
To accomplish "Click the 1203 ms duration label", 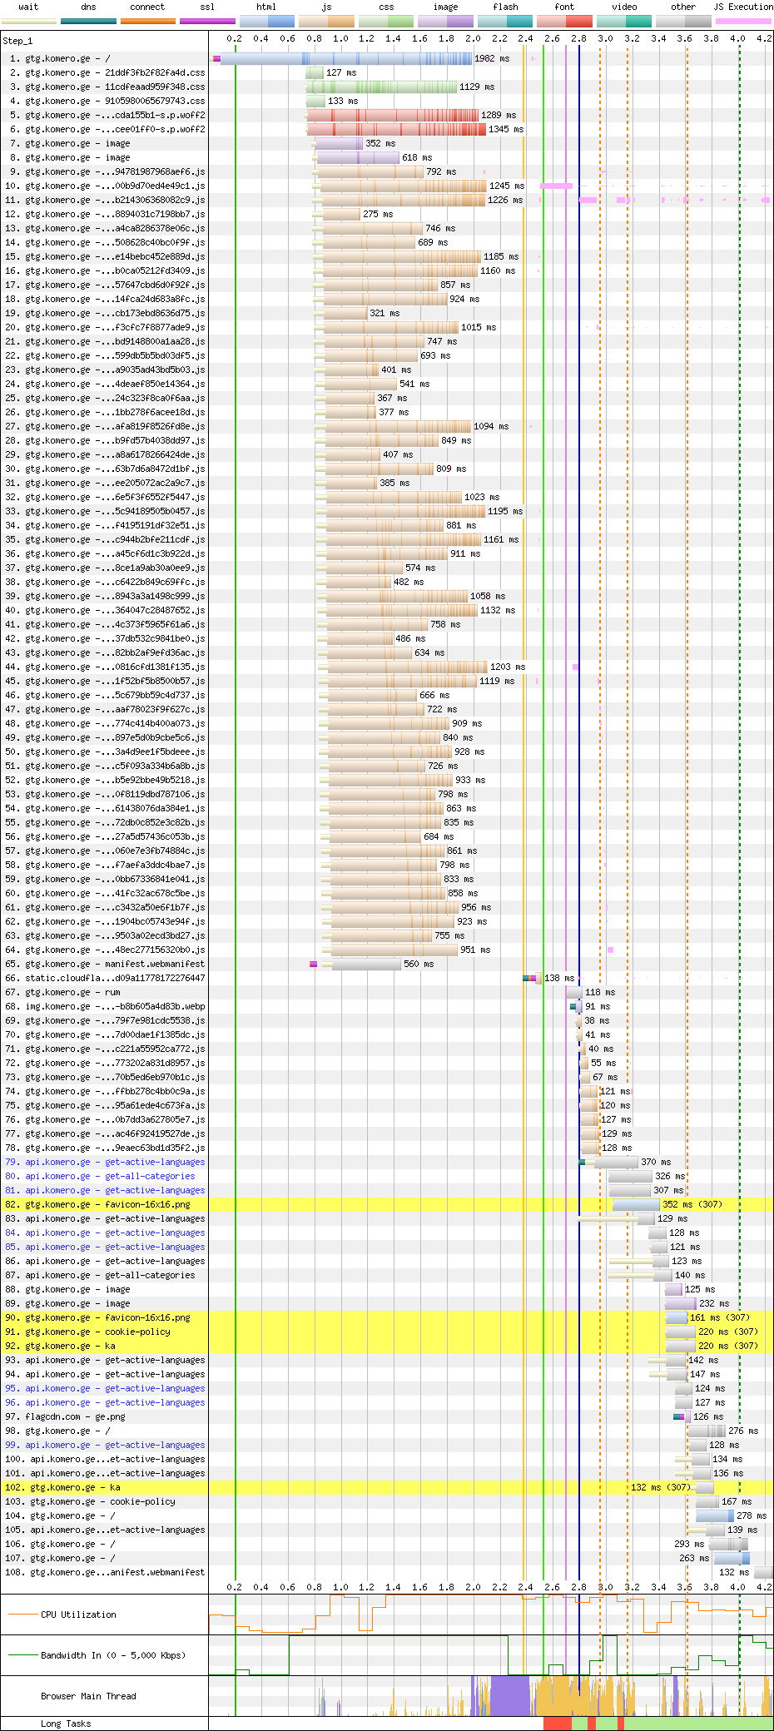I will [x=508, y=667].
